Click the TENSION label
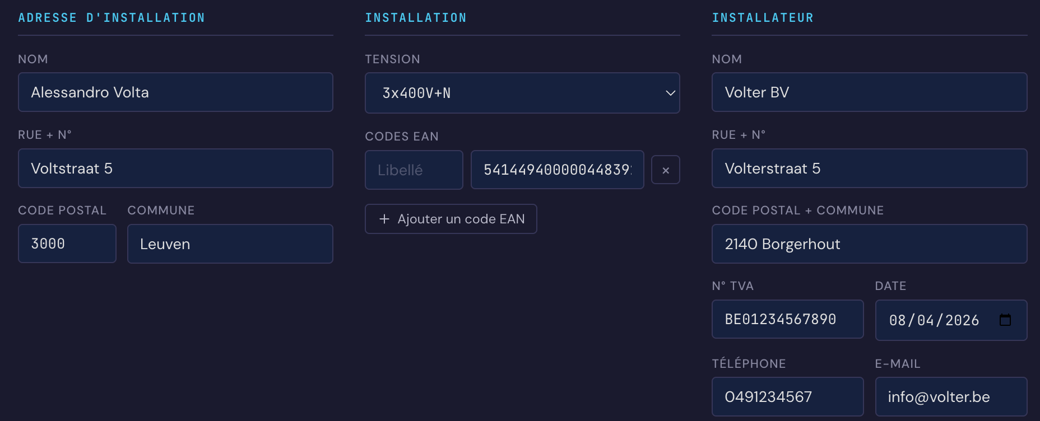This screenshot has width=1040, height=421. tap(392, 59)
